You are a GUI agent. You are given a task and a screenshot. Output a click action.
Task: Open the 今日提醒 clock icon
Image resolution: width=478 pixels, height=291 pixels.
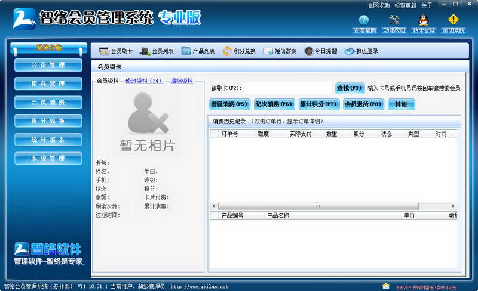[308, 51]
